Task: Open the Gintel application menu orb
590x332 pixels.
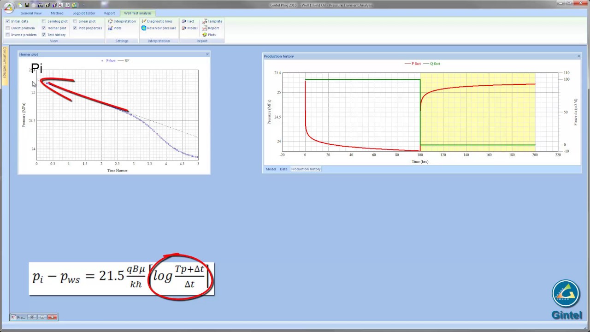Action: pyautogui.click(x=8, y=8)
